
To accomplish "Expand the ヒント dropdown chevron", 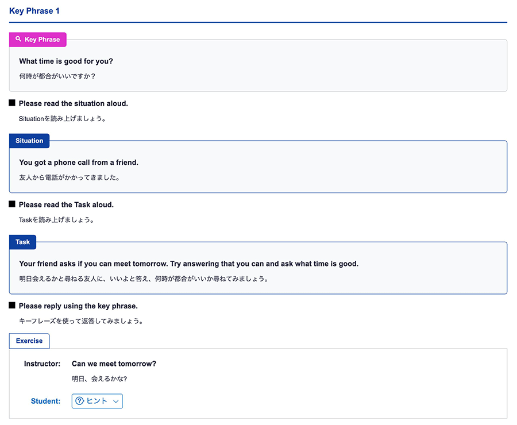I will pos(115,401).
